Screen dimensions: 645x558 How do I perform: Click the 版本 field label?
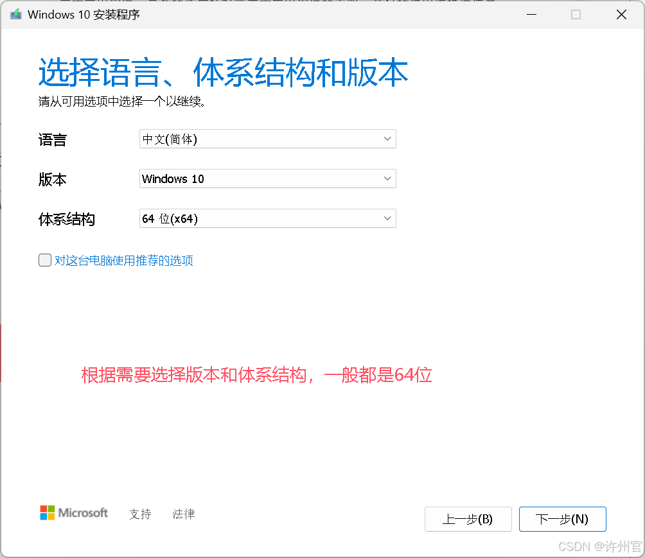pos(53,180)
